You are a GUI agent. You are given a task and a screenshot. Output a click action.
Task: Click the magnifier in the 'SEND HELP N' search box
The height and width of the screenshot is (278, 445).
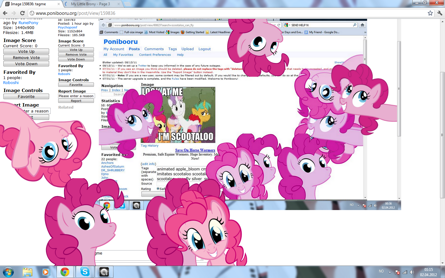(354, 25)
